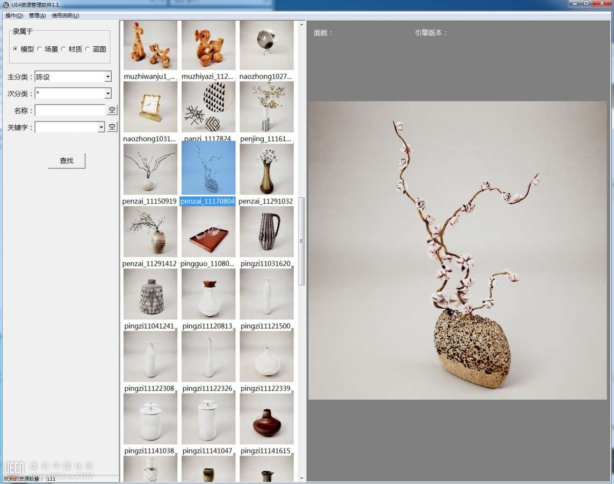Click into the 名称 text input

70,110
